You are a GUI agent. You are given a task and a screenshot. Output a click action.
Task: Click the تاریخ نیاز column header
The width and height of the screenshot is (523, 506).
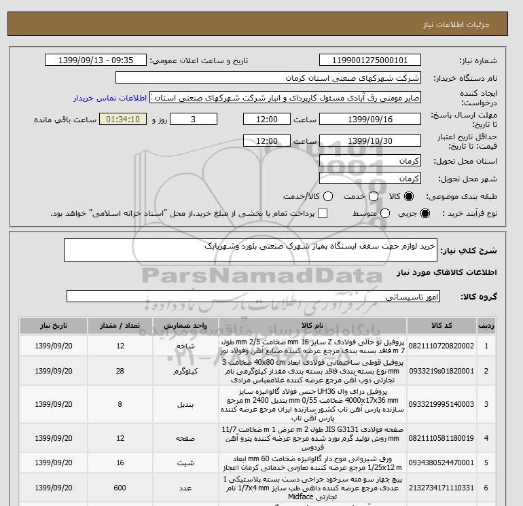point(54,325)
